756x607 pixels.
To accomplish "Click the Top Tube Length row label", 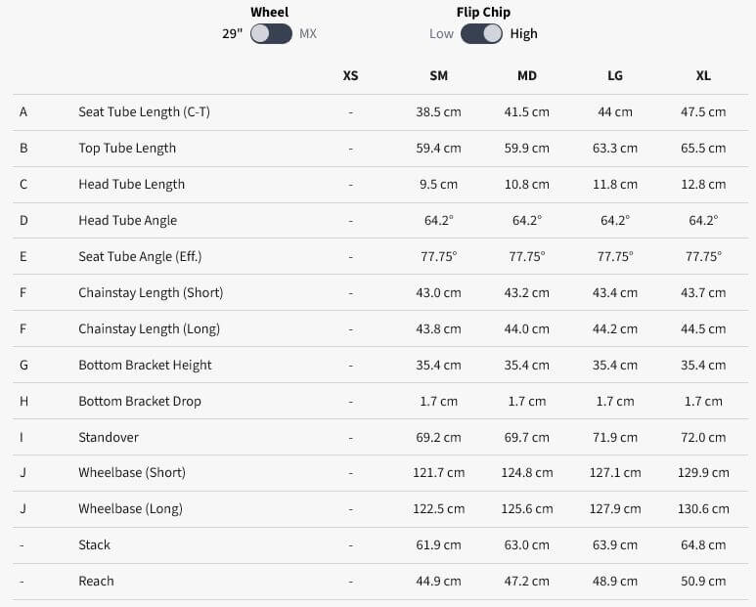I will (127, 149).
